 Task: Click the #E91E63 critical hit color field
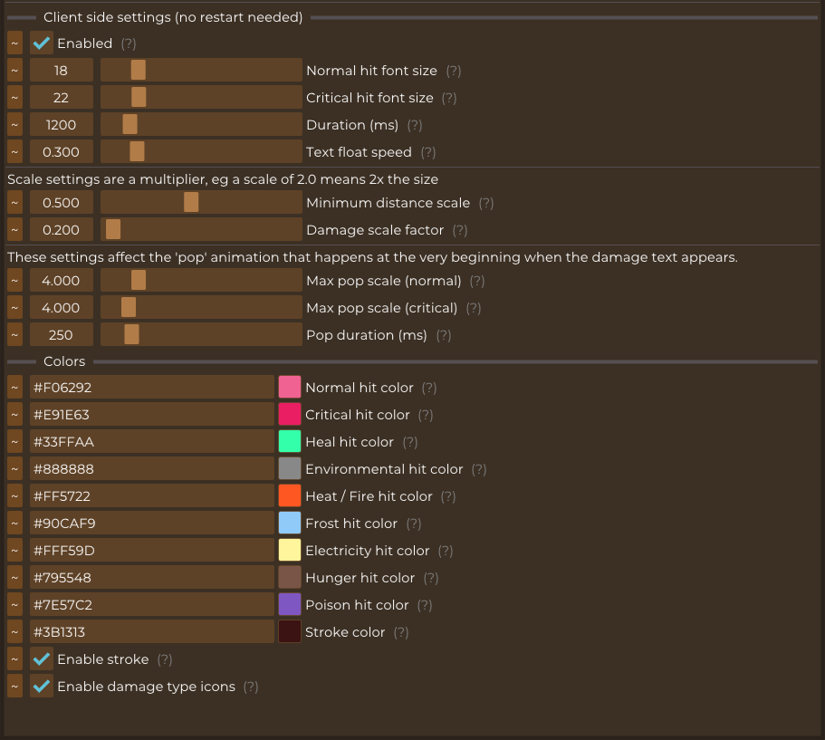click(x=152, y=415)
